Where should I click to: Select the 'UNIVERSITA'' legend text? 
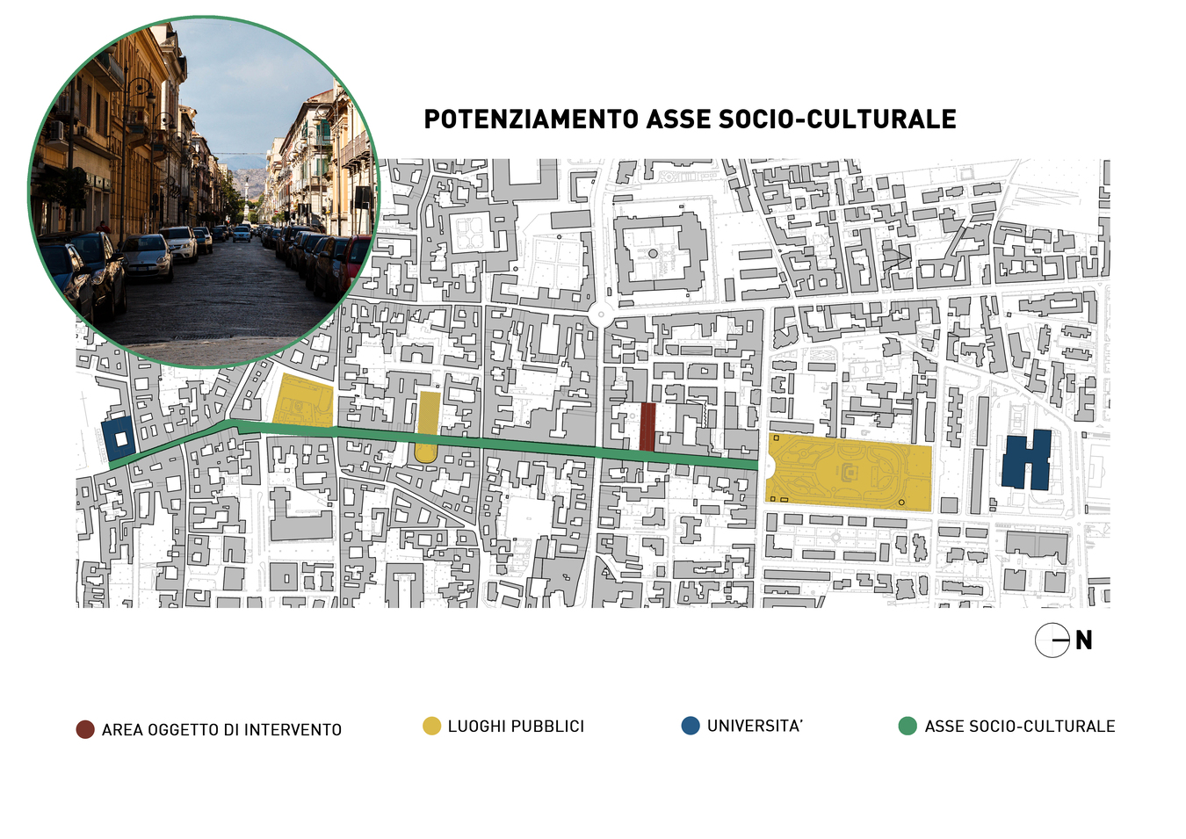(x=755, y=727)
